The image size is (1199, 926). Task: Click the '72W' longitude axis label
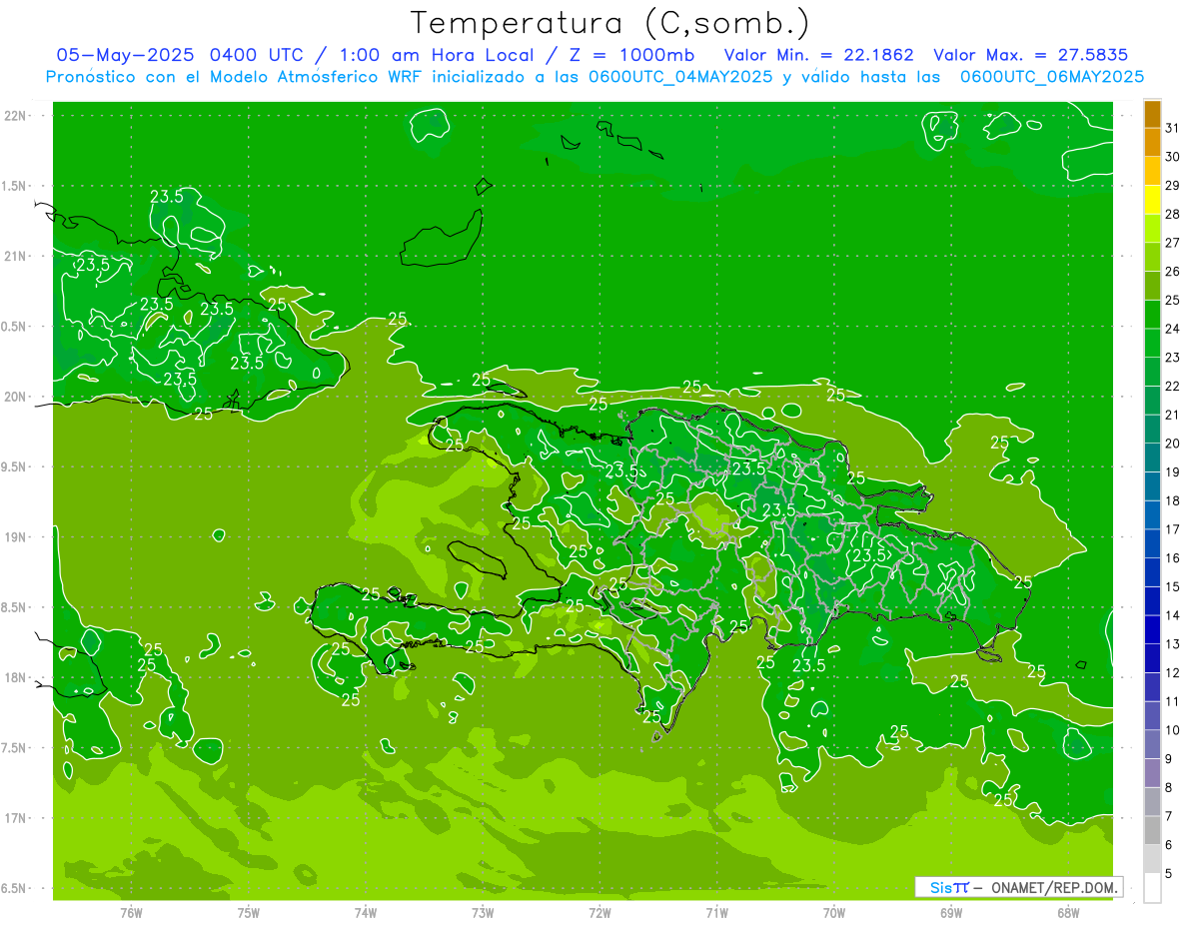click(x=599, y=912)
